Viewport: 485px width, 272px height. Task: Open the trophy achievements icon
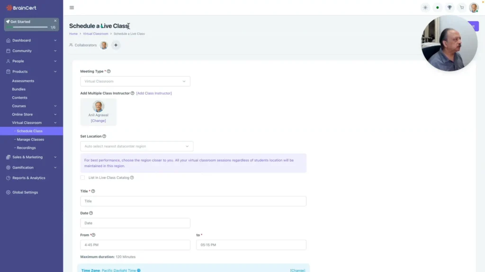449,8
